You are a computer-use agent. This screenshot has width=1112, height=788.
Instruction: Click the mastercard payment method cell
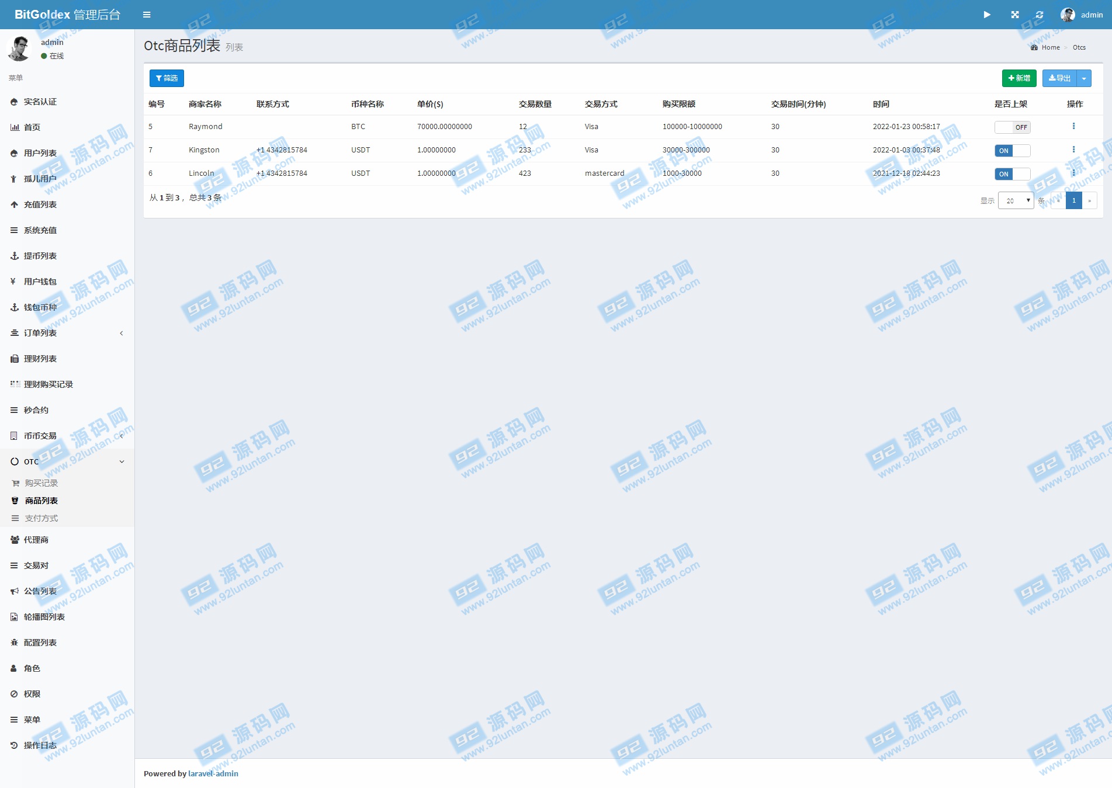(x=605, y=173)
